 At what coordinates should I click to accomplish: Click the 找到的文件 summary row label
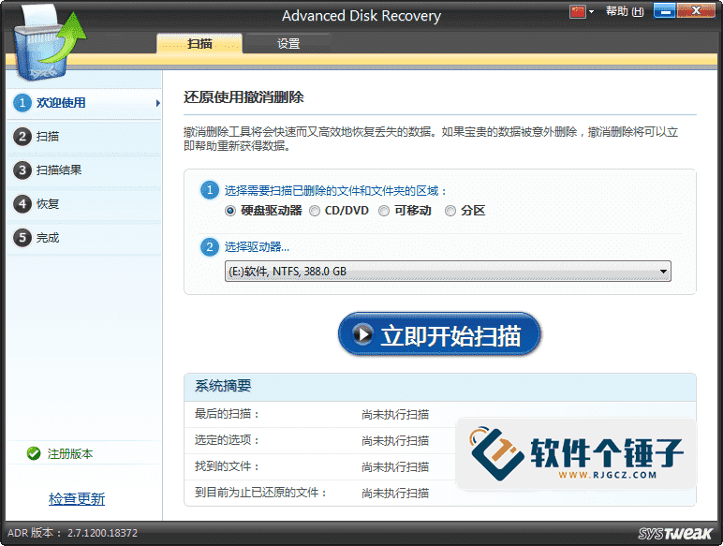(227, 466)
